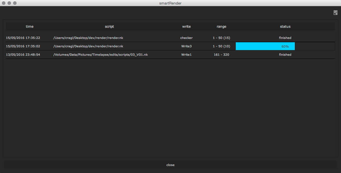Click the close button at the bottom
341x173 pixels.
[170, 165]
